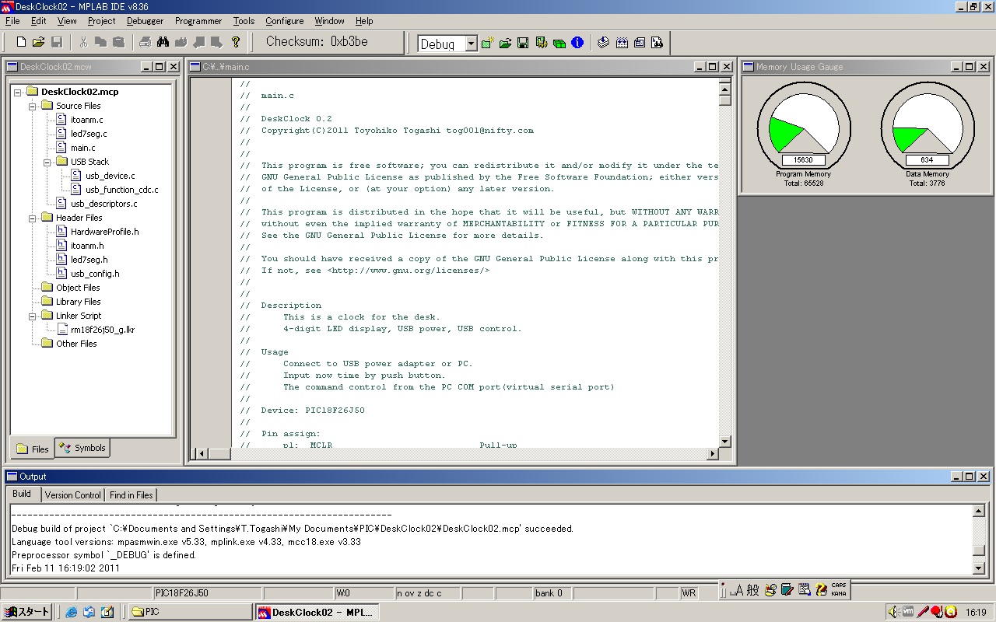
Task: Select HardwareProfile.h header file
Action: tap(104, 232)
